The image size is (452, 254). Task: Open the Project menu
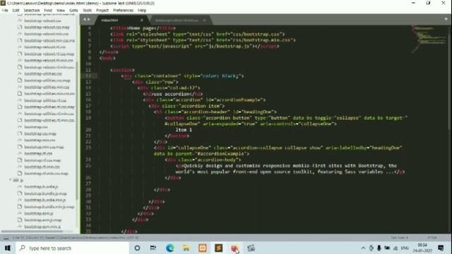(102, 11)
